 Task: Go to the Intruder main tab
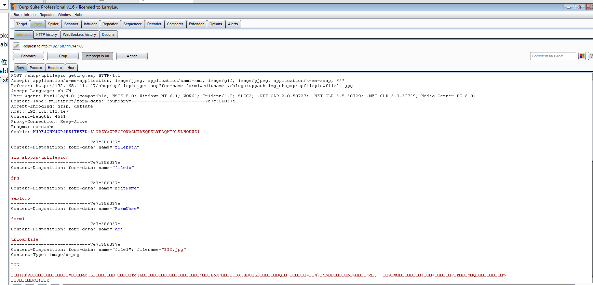(x=90, y=24)
